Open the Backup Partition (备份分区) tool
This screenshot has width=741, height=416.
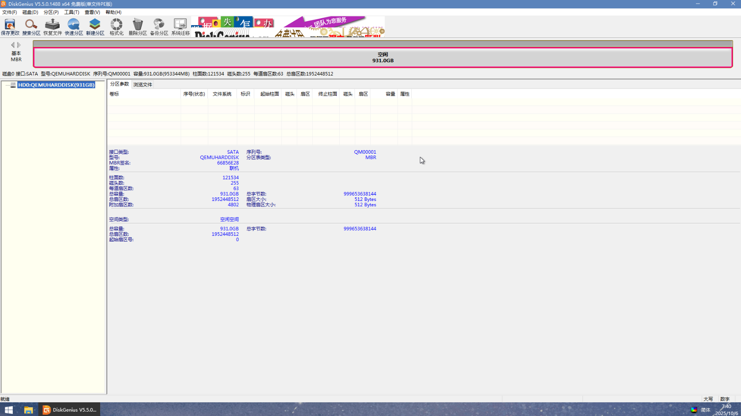coord(159,26)
